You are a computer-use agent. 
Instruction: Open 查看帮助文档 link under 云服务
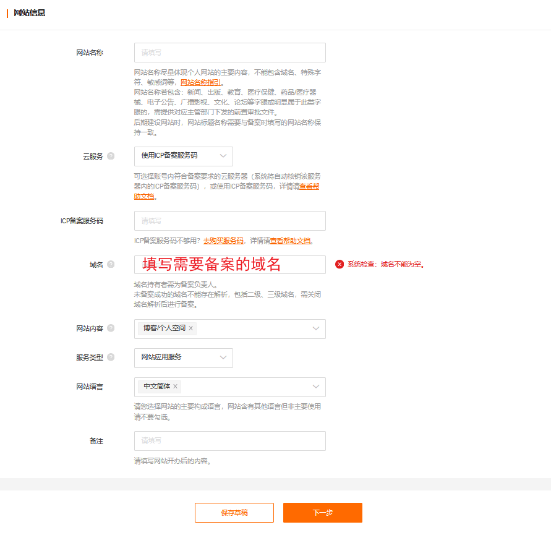tap(309, 187)
